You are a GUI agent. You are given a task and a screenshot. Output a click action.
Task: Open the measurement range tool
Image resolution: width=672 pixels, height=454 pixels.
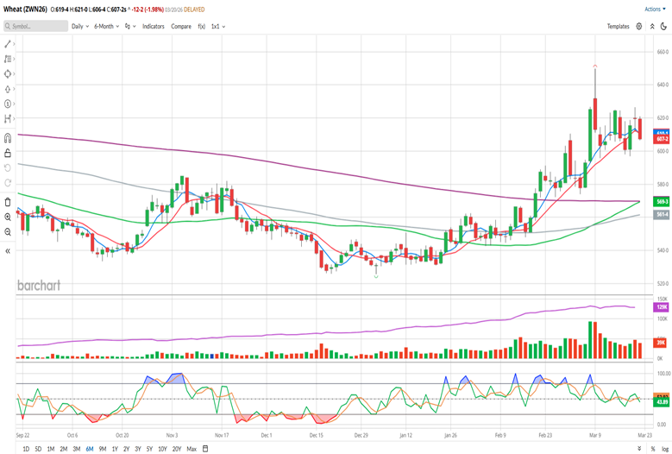(x=8, y=118)
